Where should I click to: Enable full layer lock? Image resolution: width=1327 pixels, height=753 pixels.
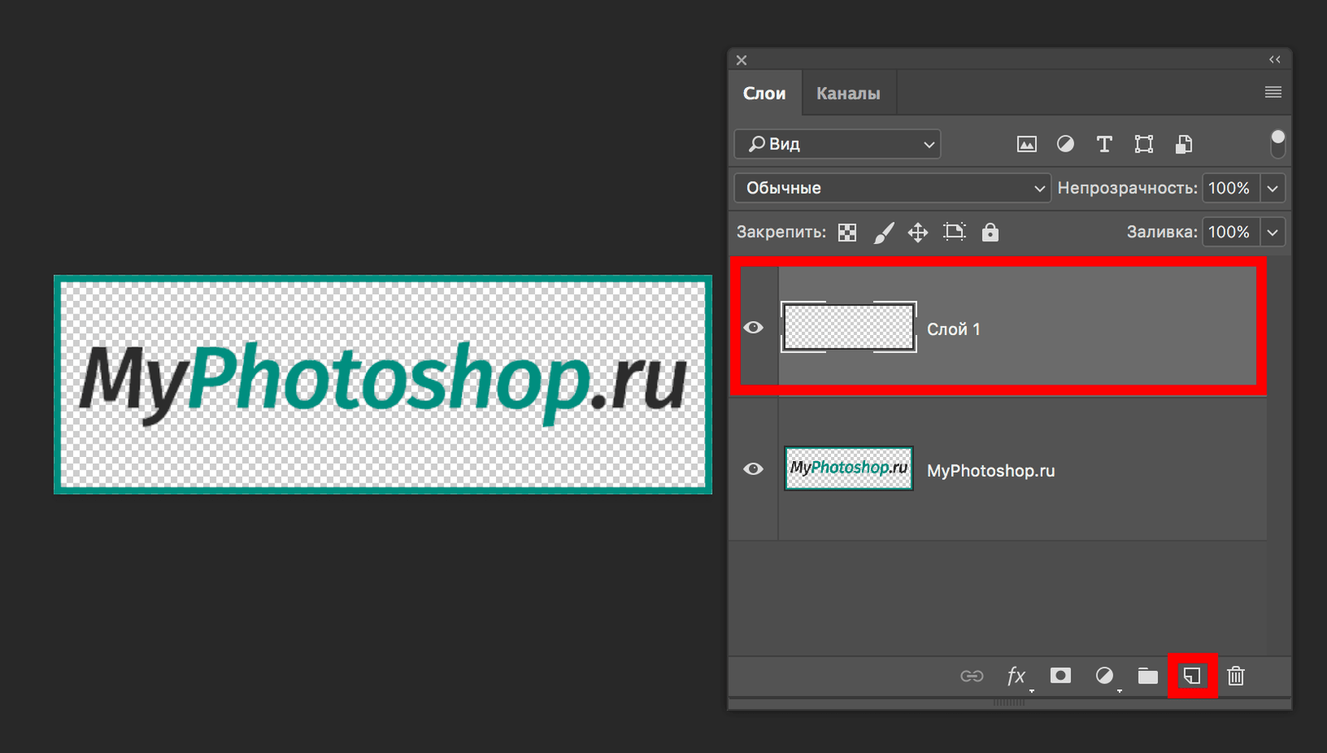click(x=990, y=232)
